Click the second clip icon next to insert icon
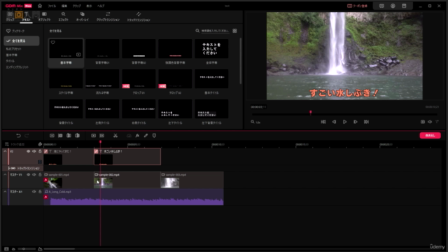 click(60, 136)
